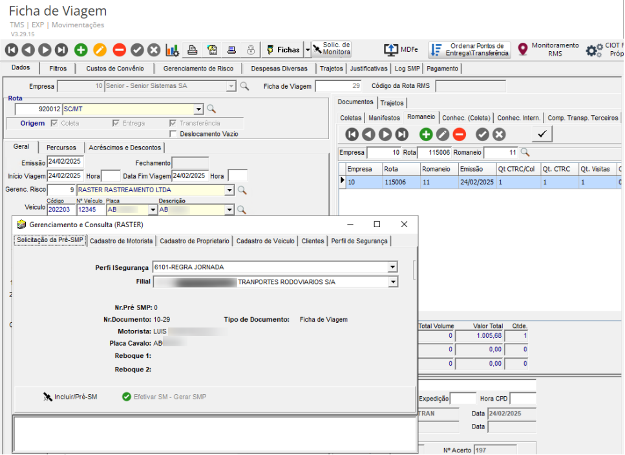Open Rota SC/MT dropdown

point(198,109)
